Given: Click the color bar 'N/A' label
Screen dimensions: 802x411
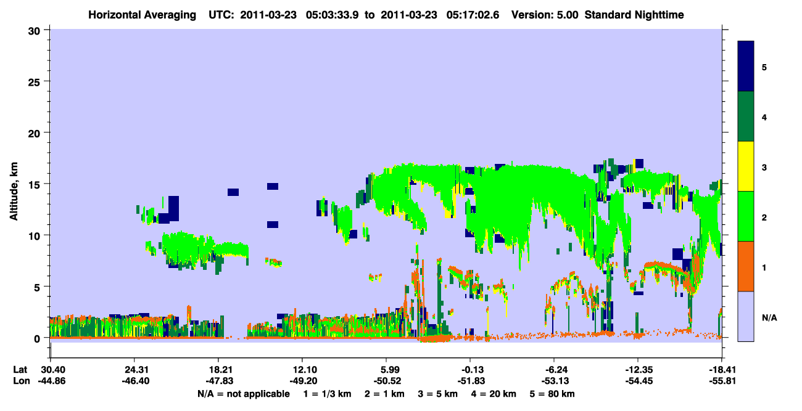Looking at the screenshot, I should (x=769, y=318).
